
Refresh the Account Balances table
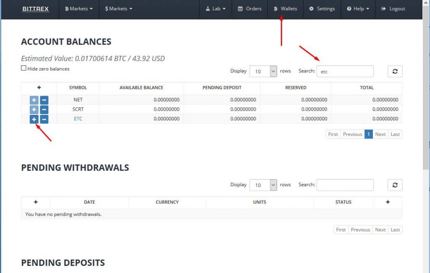[x=395, y=71]
